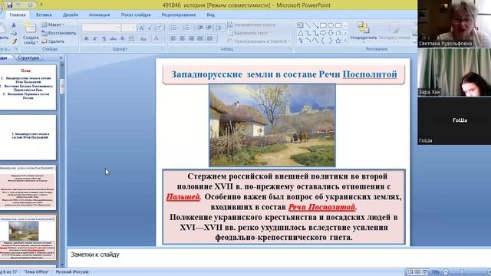Switch to the Структура pane tab
This screenshot has height=276, width=491.
tap(28, 58)
